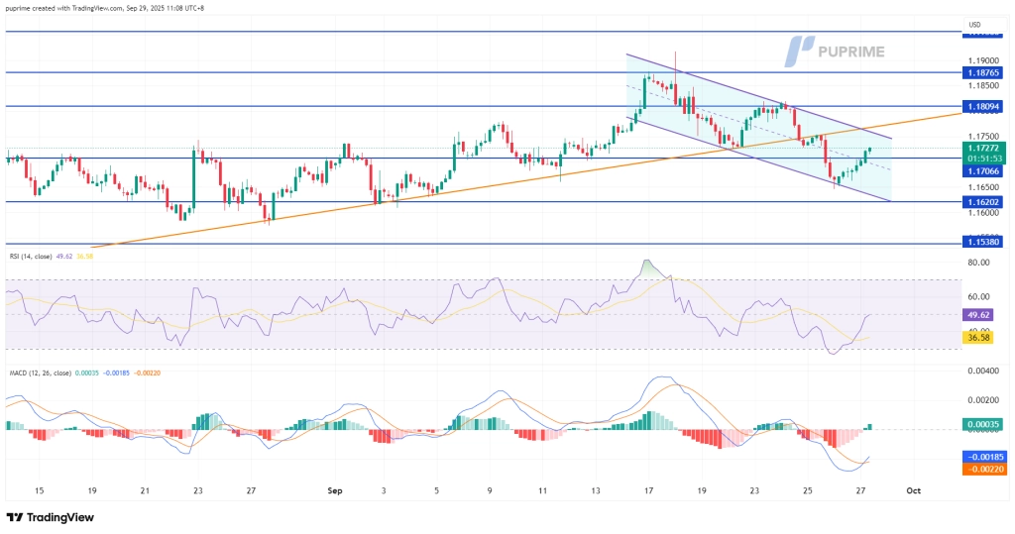Select the USD currency label
Screen dimensions: 1015x534
[974, 25]
